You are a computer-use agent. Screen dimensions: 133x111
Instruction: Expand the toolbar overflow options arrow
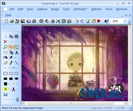[130, 23]
